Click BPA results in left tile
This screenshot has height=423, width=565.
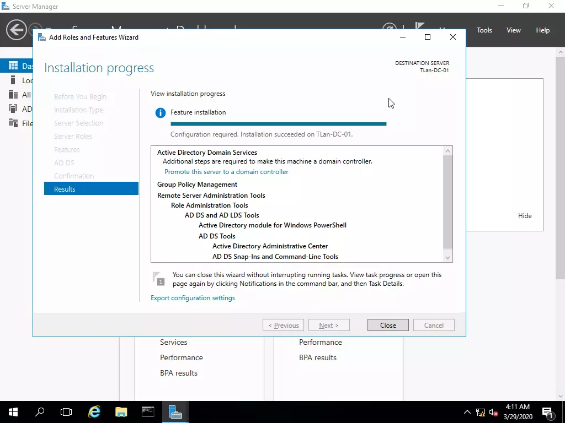point(179,373)
